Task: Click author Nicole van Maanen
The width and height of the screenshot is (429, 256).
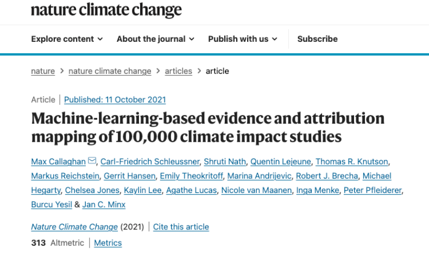Action: coord(256,190)
